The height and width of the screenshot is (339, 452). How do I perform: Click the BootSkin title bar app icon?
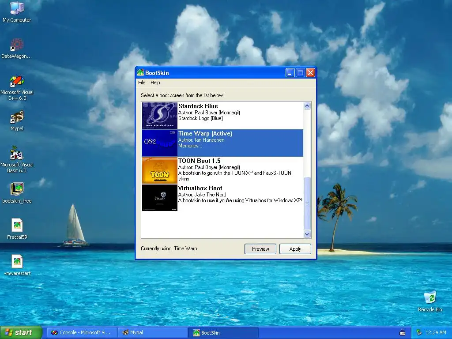(x=140, y=73)
